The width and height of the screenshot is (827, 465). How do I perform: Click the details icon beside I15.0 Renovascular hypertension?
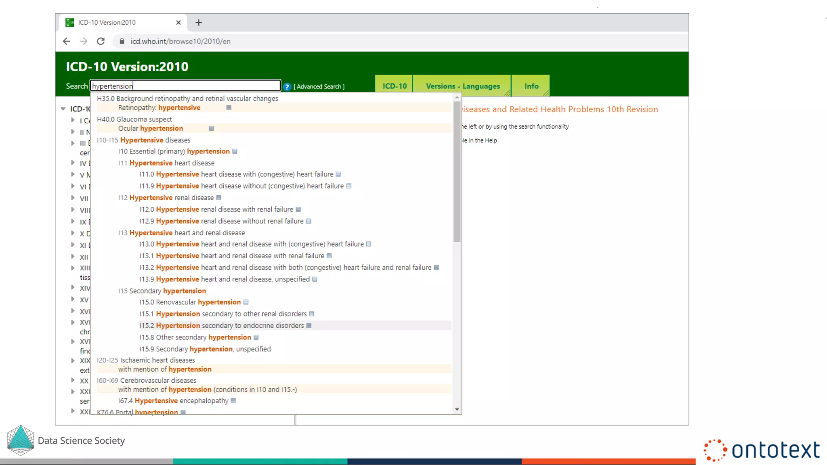[246, 302]
